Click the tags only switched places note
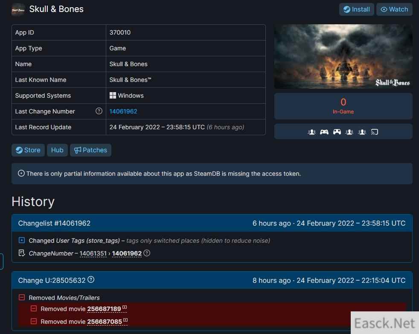The width and height of the screenshot is (419, 334). tap(198, 241)
